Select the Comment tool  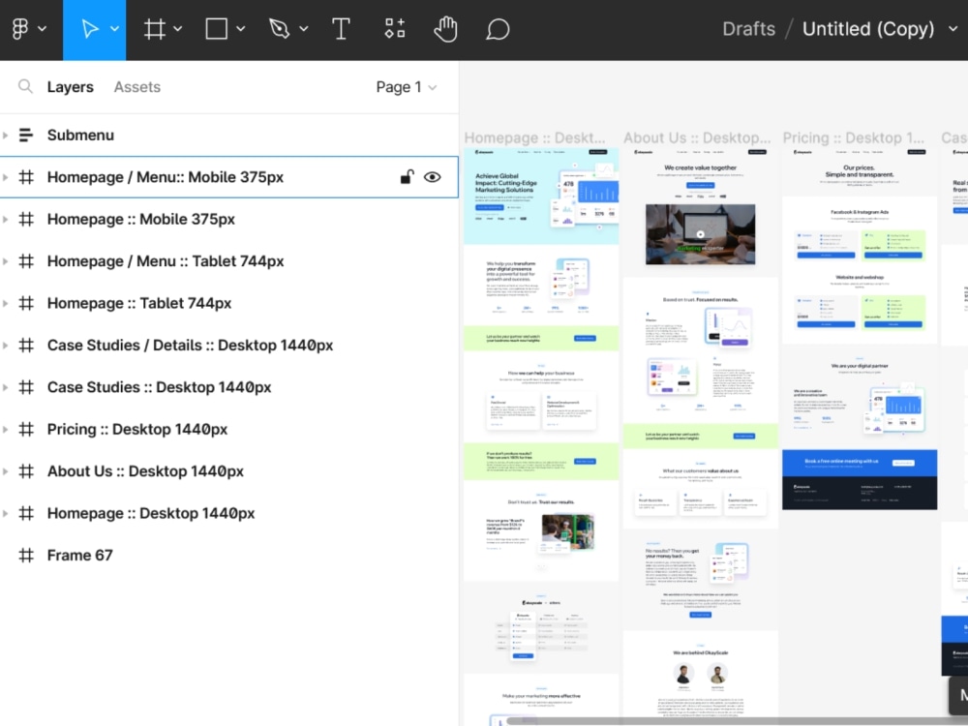(x=498, y=28)
